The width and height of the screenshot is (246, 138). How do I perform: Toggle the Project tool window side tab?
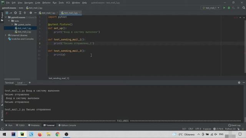tap(2, 17)
